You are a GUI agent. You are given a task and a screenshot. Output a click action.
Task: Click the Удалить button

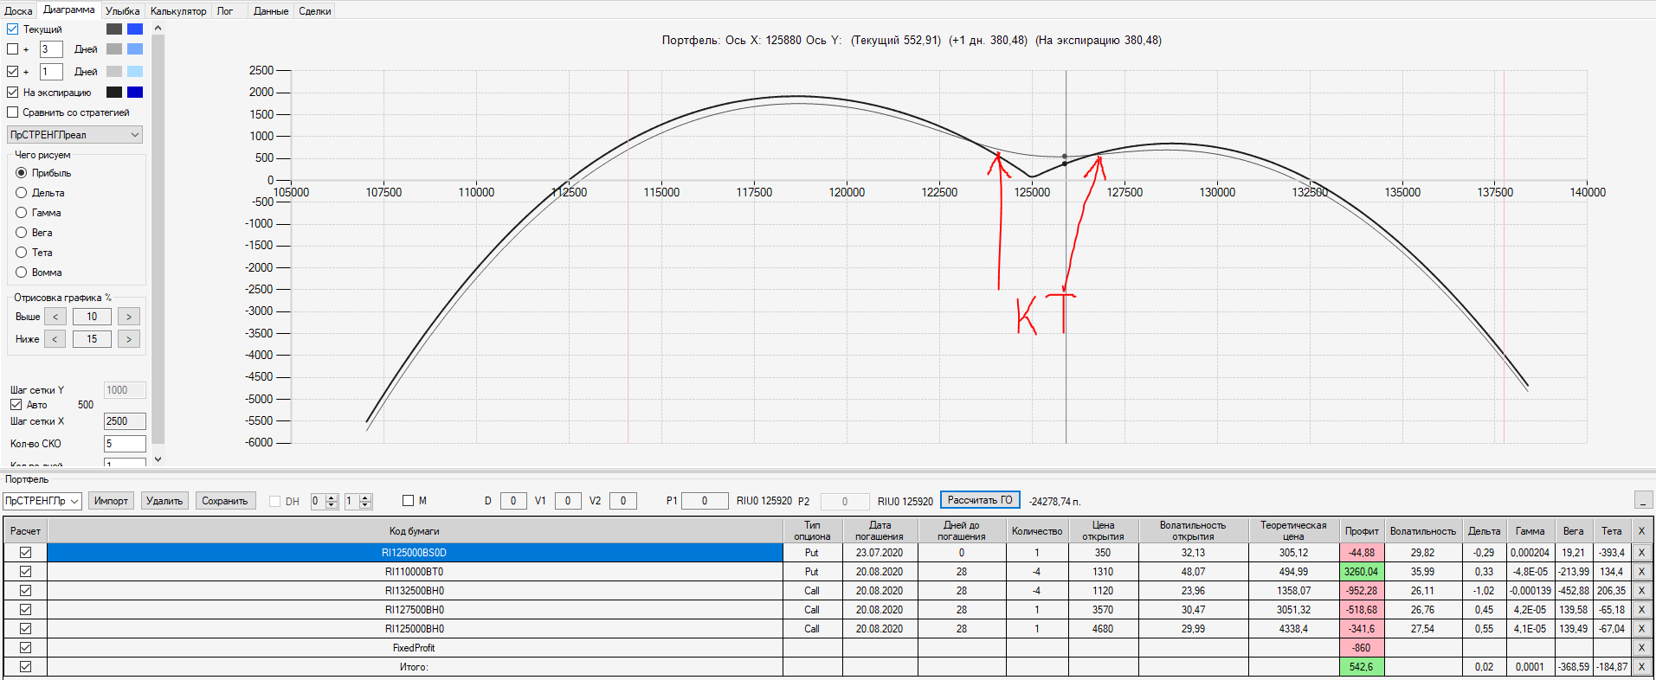[x=164, y=501]
